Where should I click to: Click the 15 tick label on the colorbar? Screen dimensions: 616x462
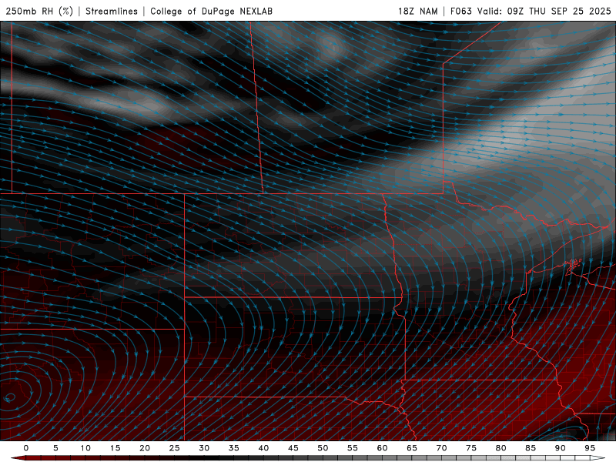[x=115, y=448]
